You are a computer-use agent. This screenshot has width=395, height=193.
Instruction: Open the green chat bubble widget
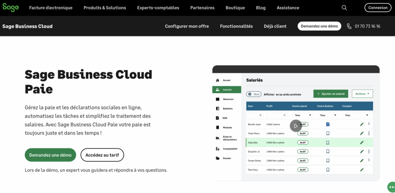click(391, 187)
